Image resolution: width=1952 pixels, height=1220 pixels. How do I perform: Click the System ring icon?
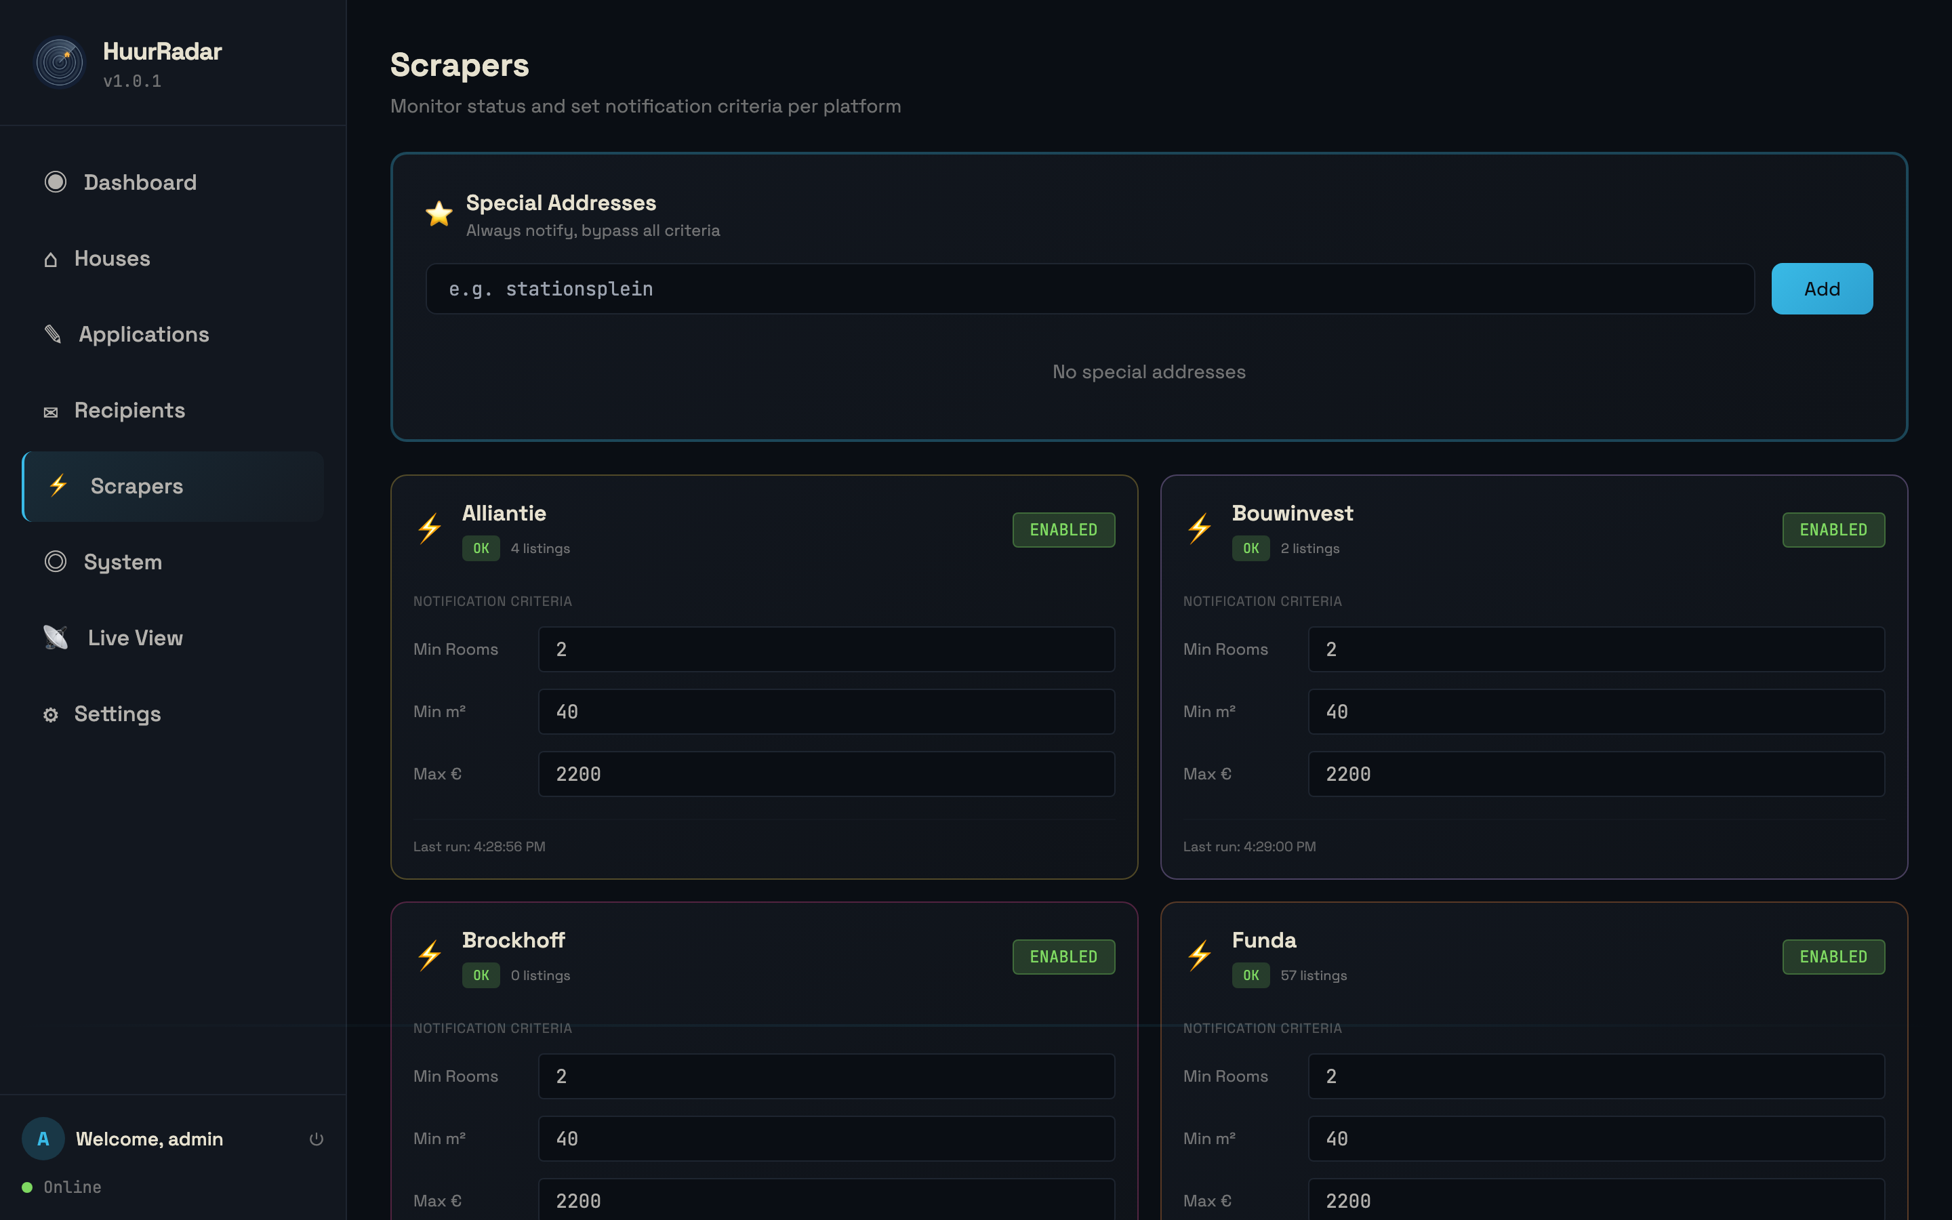[x=55, y=562]
